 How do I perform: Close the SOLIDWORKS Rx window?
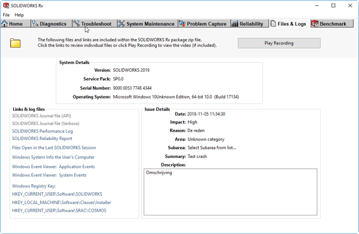(x=350, y=6)
